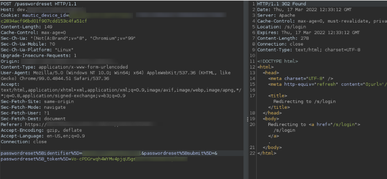Click the 'text/html,application/xhtml+xml' accept value line
387x179 pixels.
click(x=121, y=90)
